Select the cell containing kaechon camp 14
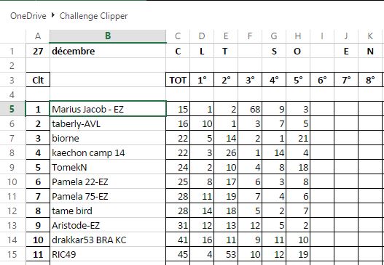This screenshot has width=384, height=265. click(108, 152)
